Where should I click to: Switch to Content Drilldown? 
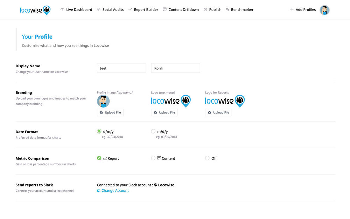[x=183, y=9]
